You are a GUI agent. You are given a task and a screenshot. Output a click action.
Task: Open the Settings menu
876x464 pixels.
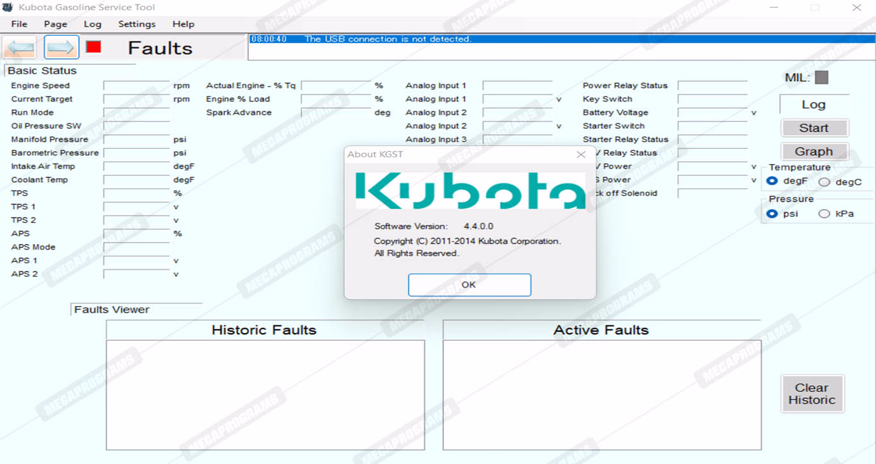pos(137,24)
